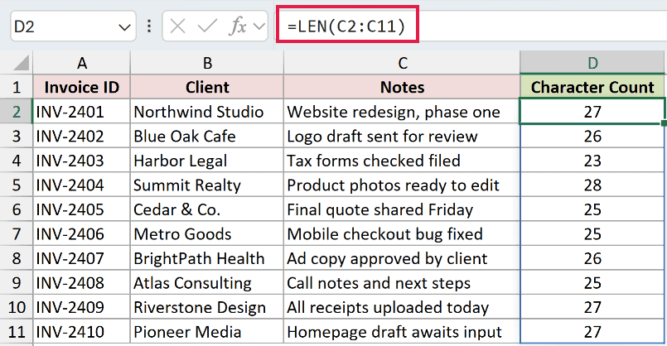Click the Character Count header cell

point(592,87)
